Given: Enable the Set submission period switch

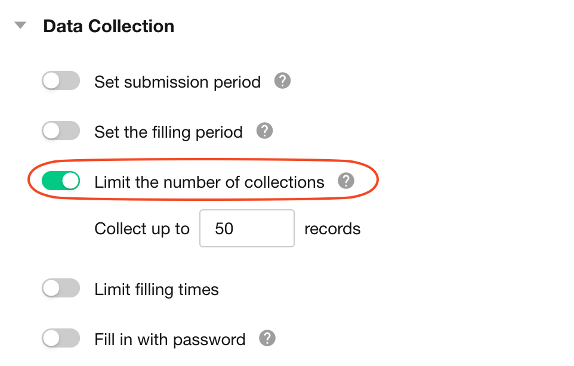Looking at the screenshot, I should click(61, 81).
